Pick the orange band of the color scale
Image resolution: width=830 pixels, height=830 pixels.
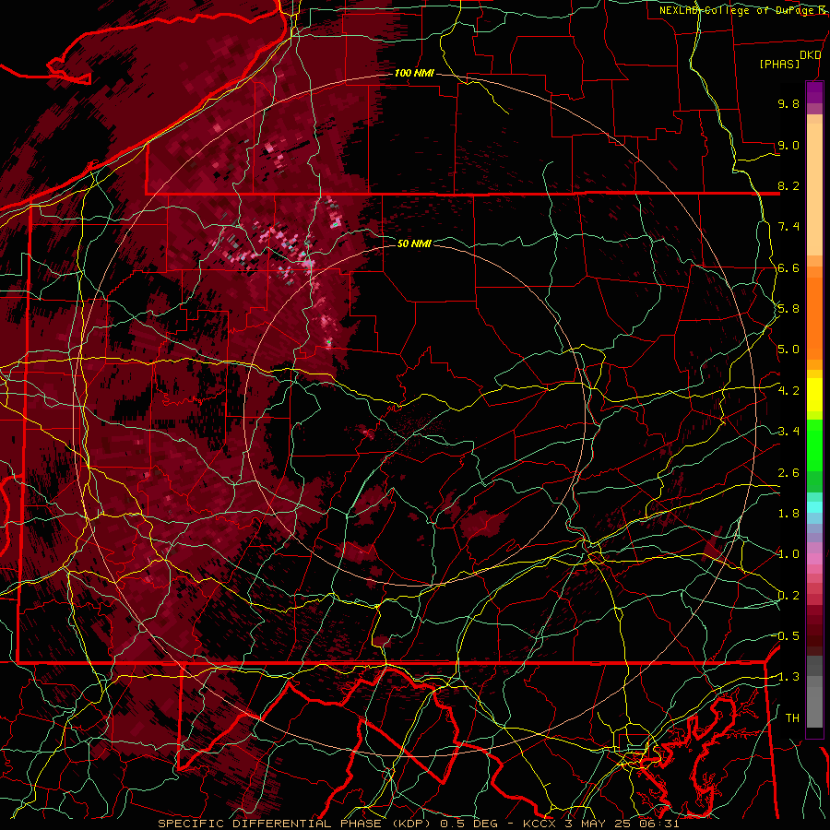pos(814,317)
